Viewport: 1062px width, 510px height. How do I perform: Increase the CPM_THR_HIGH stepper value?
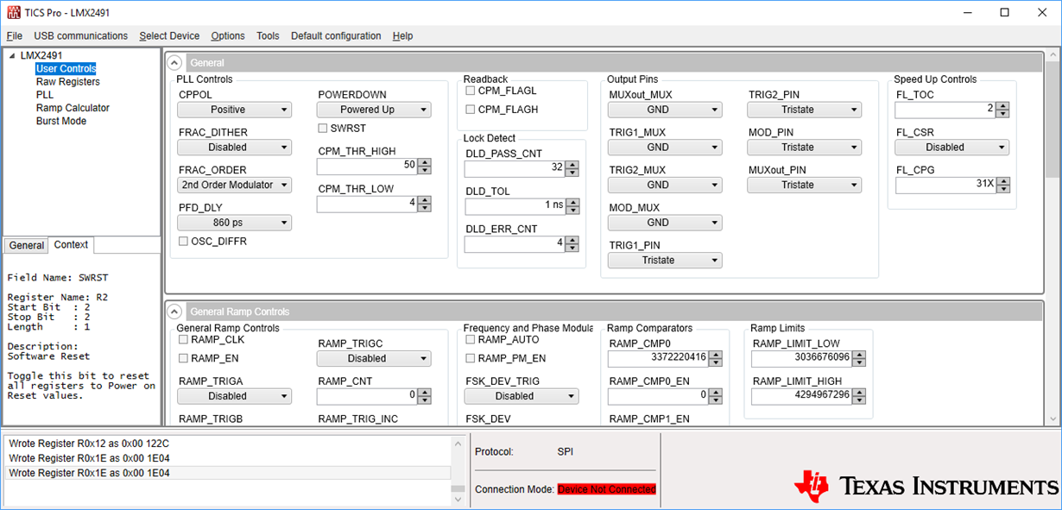tap(425, 161)
